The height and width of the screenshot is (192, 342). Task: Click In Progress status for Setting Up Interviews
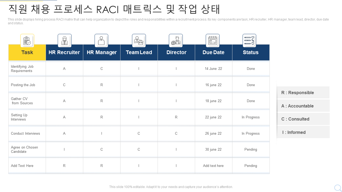tap(251, 117)
